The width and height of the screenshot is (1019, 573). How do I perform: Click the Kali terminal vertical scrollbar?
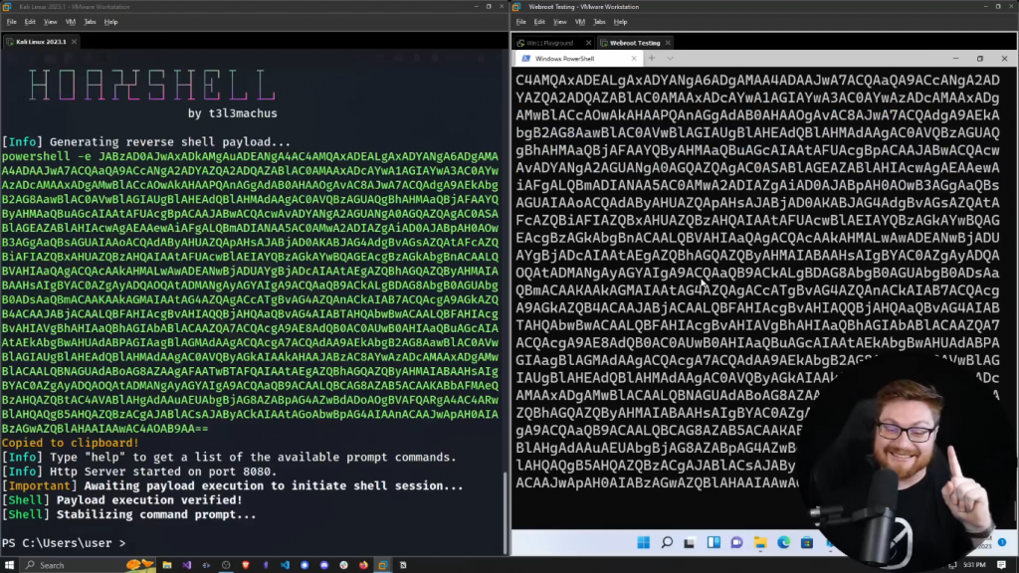coord(505,513)
